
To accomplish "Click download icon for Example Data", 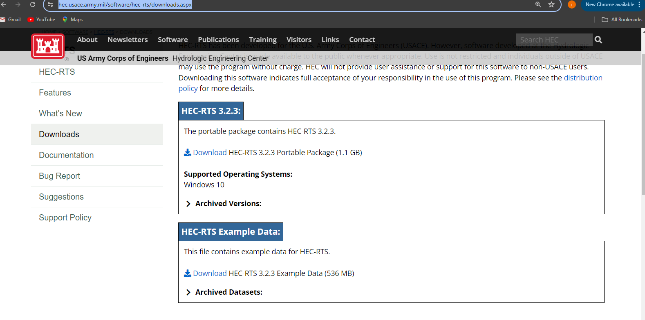I will [188, 273].
